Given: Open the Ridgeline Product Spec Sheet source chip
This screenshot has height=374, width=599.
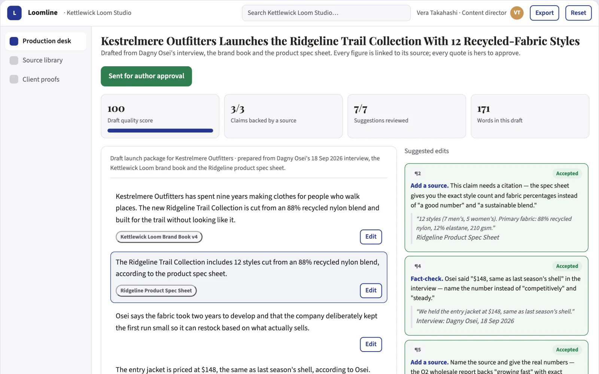Looking at the screenshot, I should pos(156,291).
